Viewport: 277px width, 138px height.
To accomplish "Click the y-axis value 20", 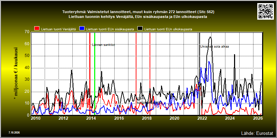I will 27,91.
